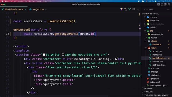Click the green Vue component preview icon
The image size is (172, 97).
click(x=130, y=9)
